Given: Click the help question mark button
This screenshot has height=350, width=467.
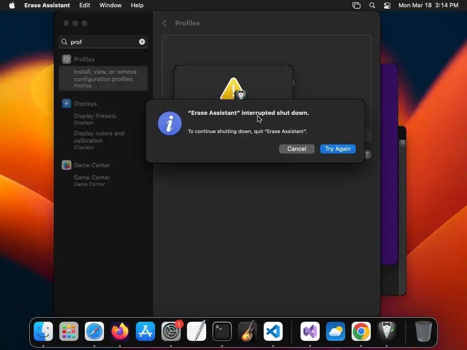Looking at the screenshot, I should (367, 154).
